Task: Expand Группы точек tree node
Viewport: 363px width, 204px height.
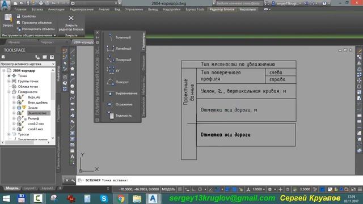Action: (9, 81)
